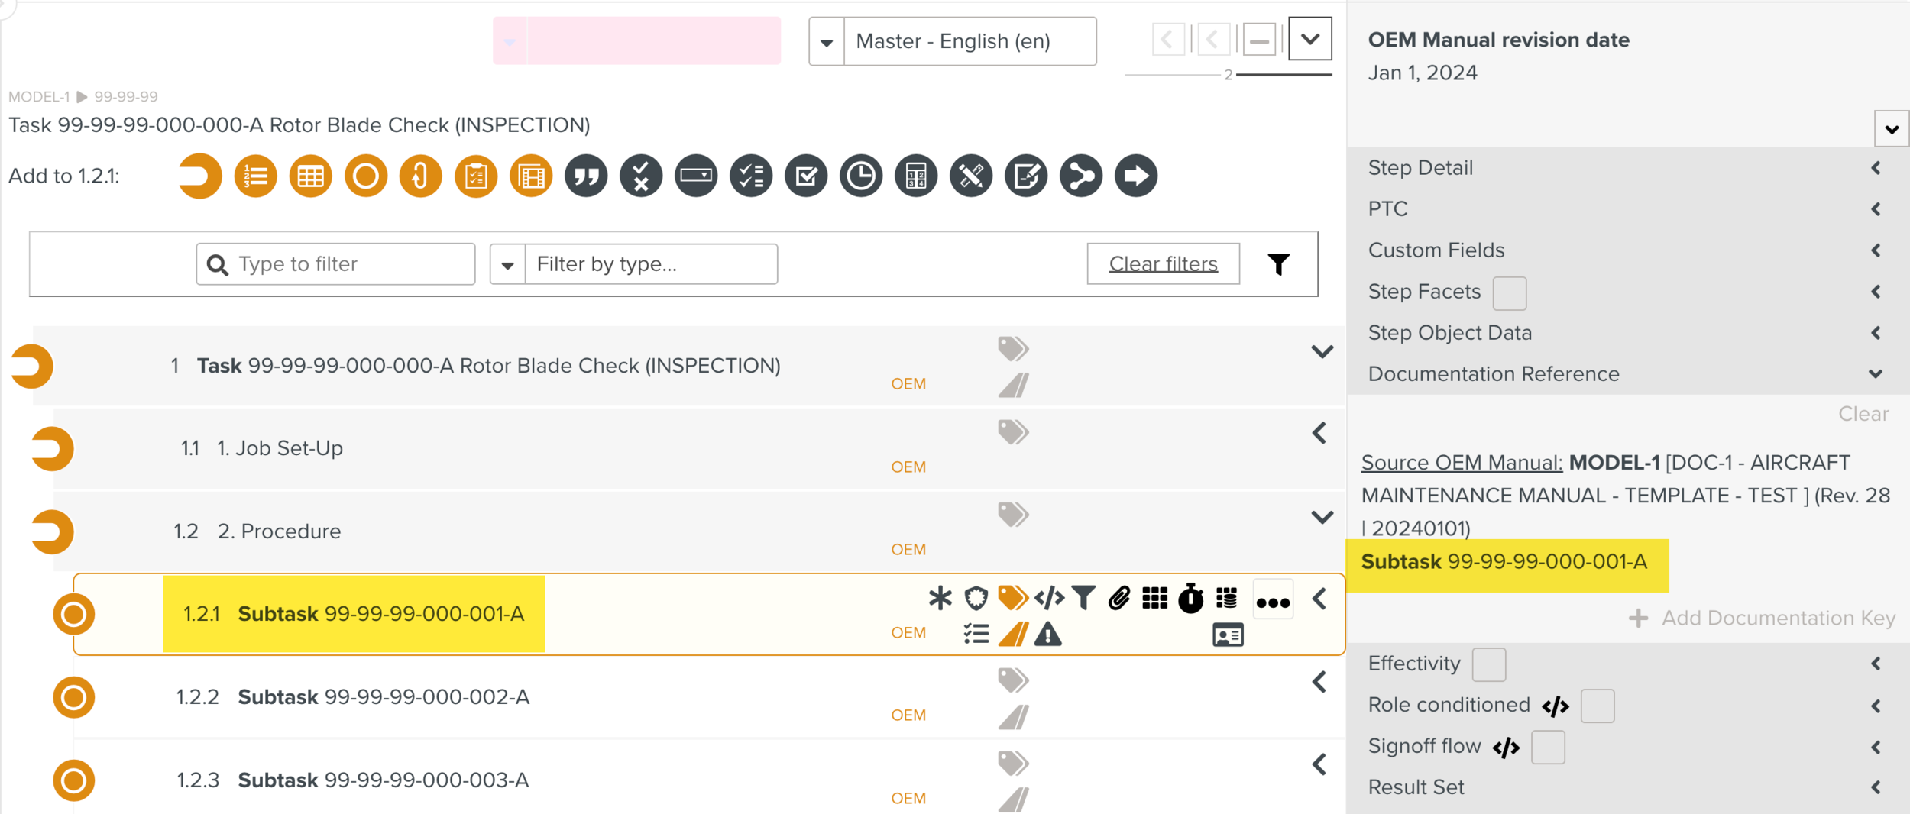Click the warning triangle icon on 1.2.1
The image size is (1910, 814).
[1048, 634]
